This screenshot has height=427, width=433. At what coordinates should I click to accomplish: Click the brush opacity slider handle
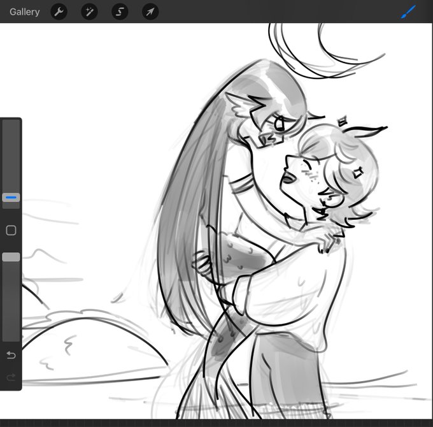(11, 257)
